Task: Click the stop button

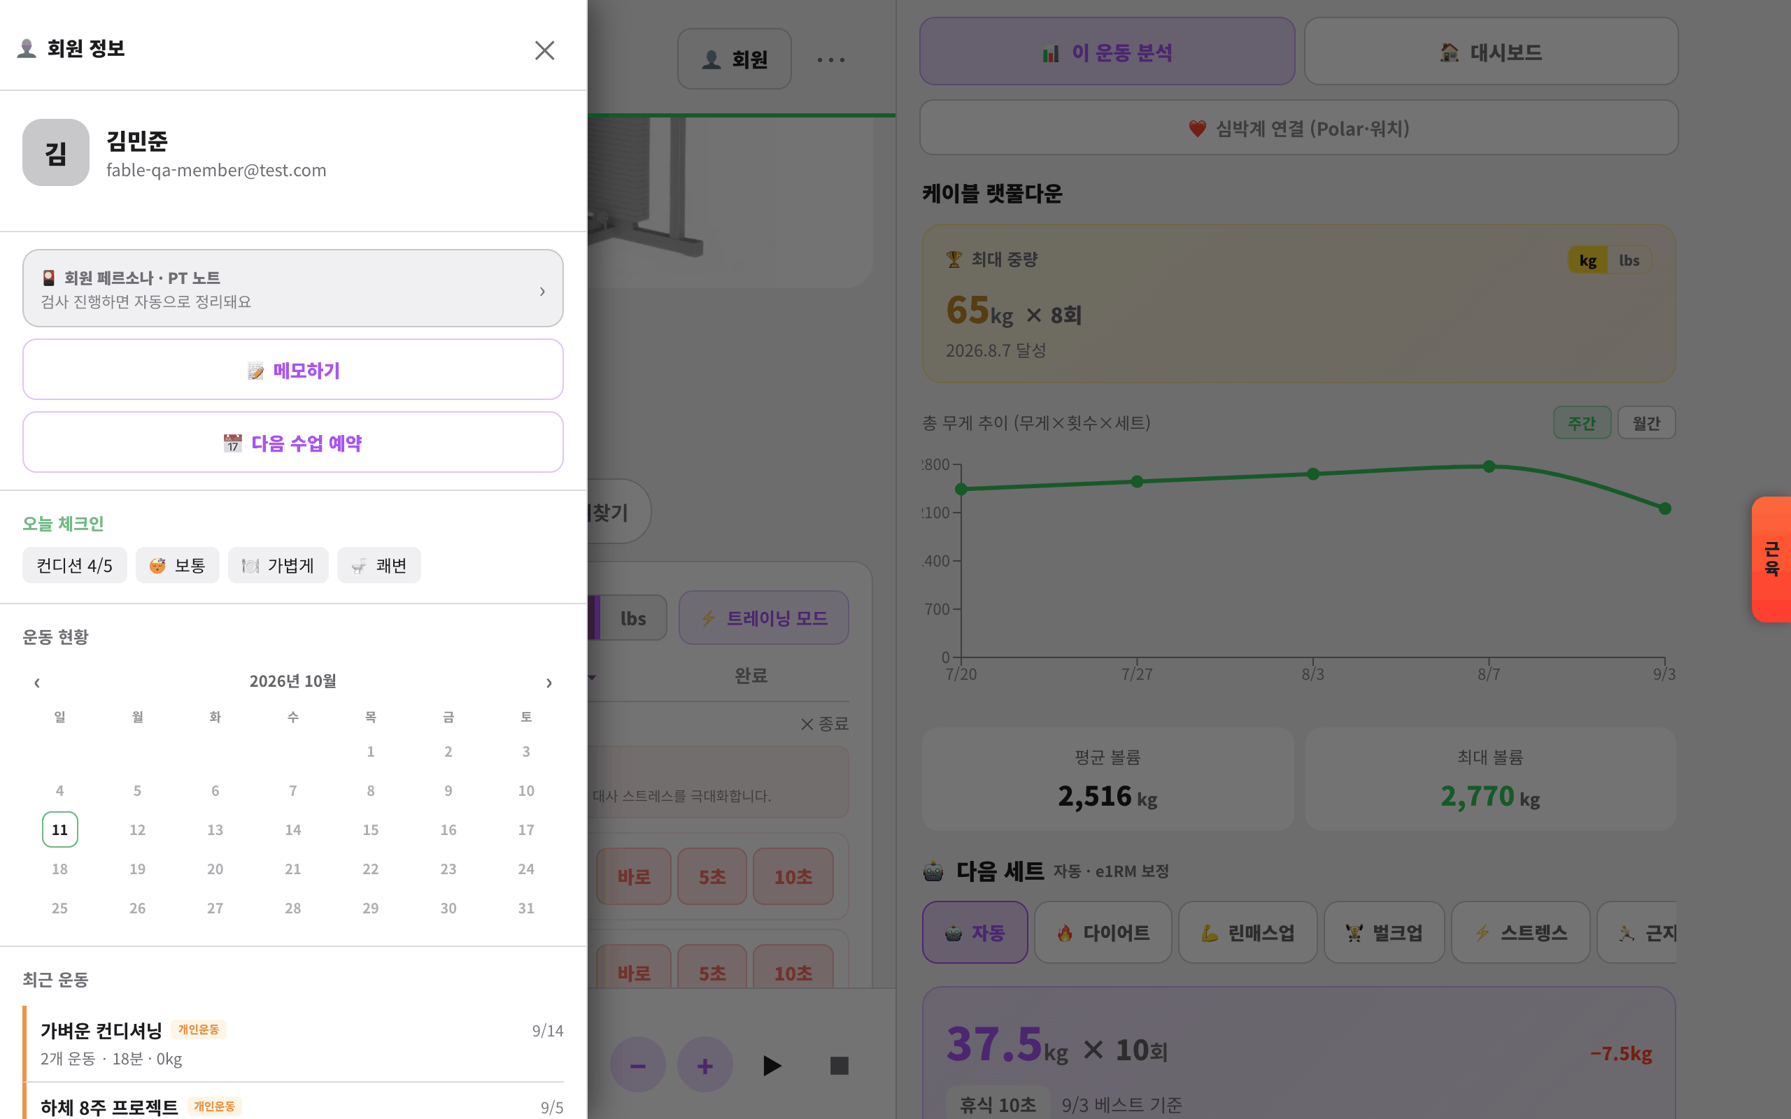Action: [839, 1065]
